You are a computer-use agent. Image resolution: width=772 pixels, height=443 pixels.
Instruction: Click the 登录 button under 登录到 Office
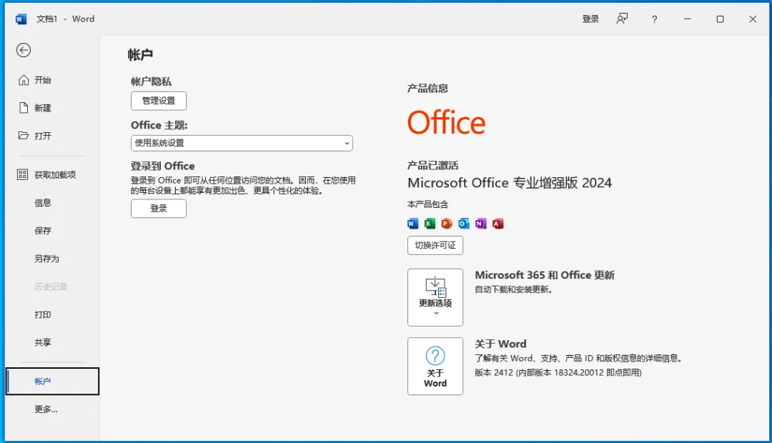pos(159,208)
